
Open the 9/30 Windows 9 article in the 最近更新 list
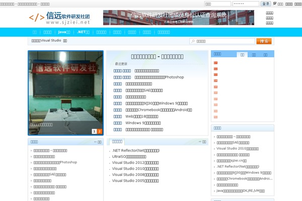pyautogui.click(x=157, y=104)
